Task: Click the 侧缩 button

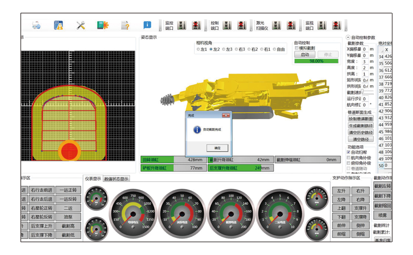Action: coord(360,234)
